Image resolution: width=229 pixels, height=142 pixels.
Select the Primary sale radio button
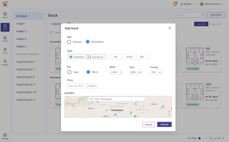coord(69,42)
